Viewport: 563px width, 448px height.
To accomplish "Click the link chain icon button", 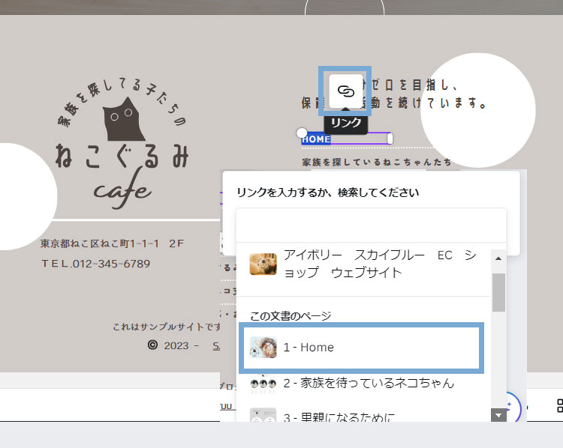I will (x=345, y=91).
